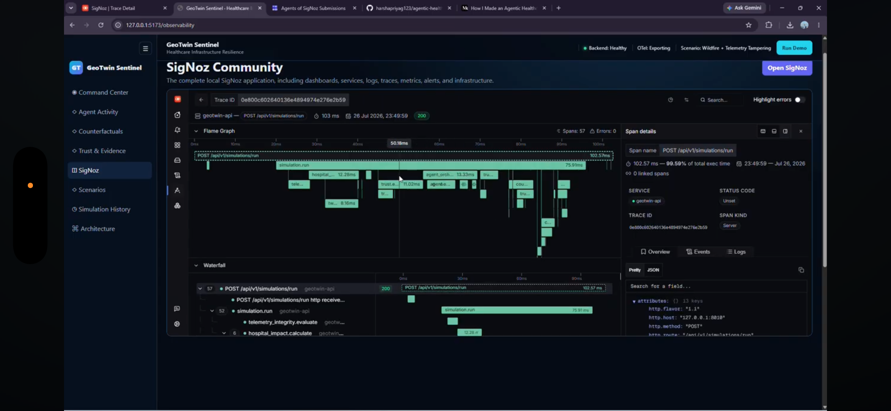Image resolution: width=891 pixels, height=411 pixels.
Task: Switch to Agents of SigNoz Submissions tab
Action: 313,8
